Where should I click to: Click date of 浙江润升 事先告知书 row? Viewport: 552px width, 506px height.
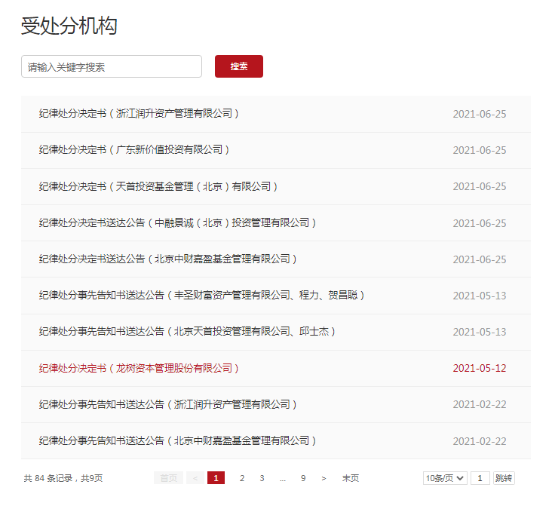pyautogui.click(x=480, y=405)
